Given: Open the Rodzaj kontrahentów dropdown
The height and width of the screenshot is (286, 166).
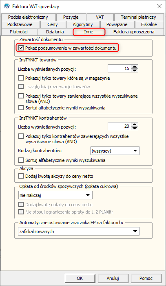Looking at the screenshot, I should click(x=115, y=151).
